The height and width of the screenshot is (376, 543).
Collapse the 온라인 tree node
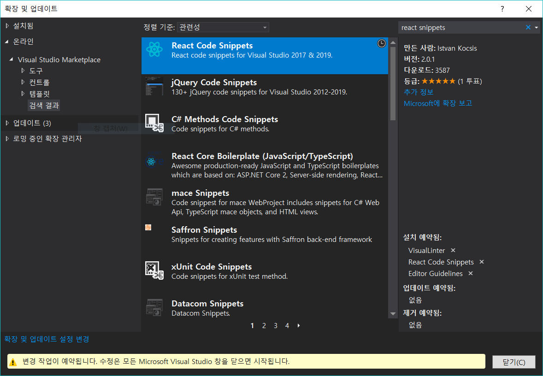tap(7, 41)
